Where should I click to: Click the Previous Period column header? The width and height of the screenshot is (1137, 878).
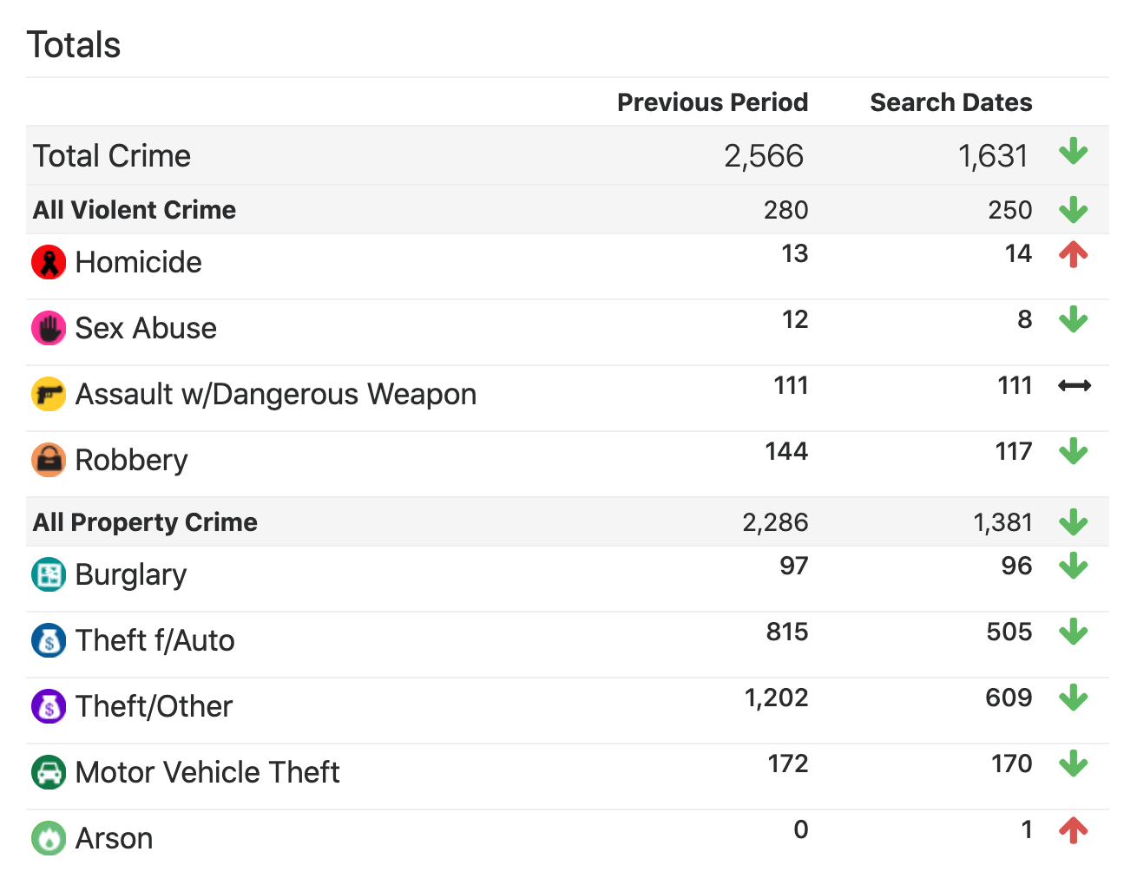click(712, 102)
